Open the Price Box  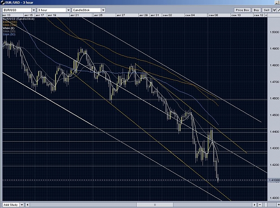coord(242,10)
